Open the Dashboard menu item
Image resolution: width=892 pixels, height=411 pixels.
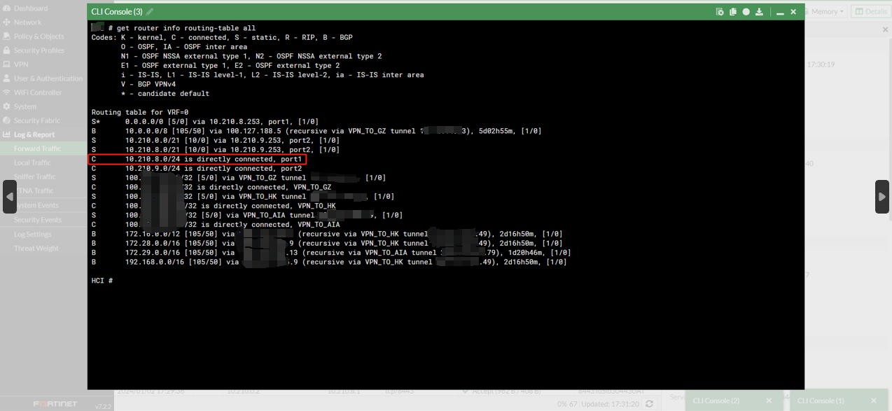click(31, 8)
